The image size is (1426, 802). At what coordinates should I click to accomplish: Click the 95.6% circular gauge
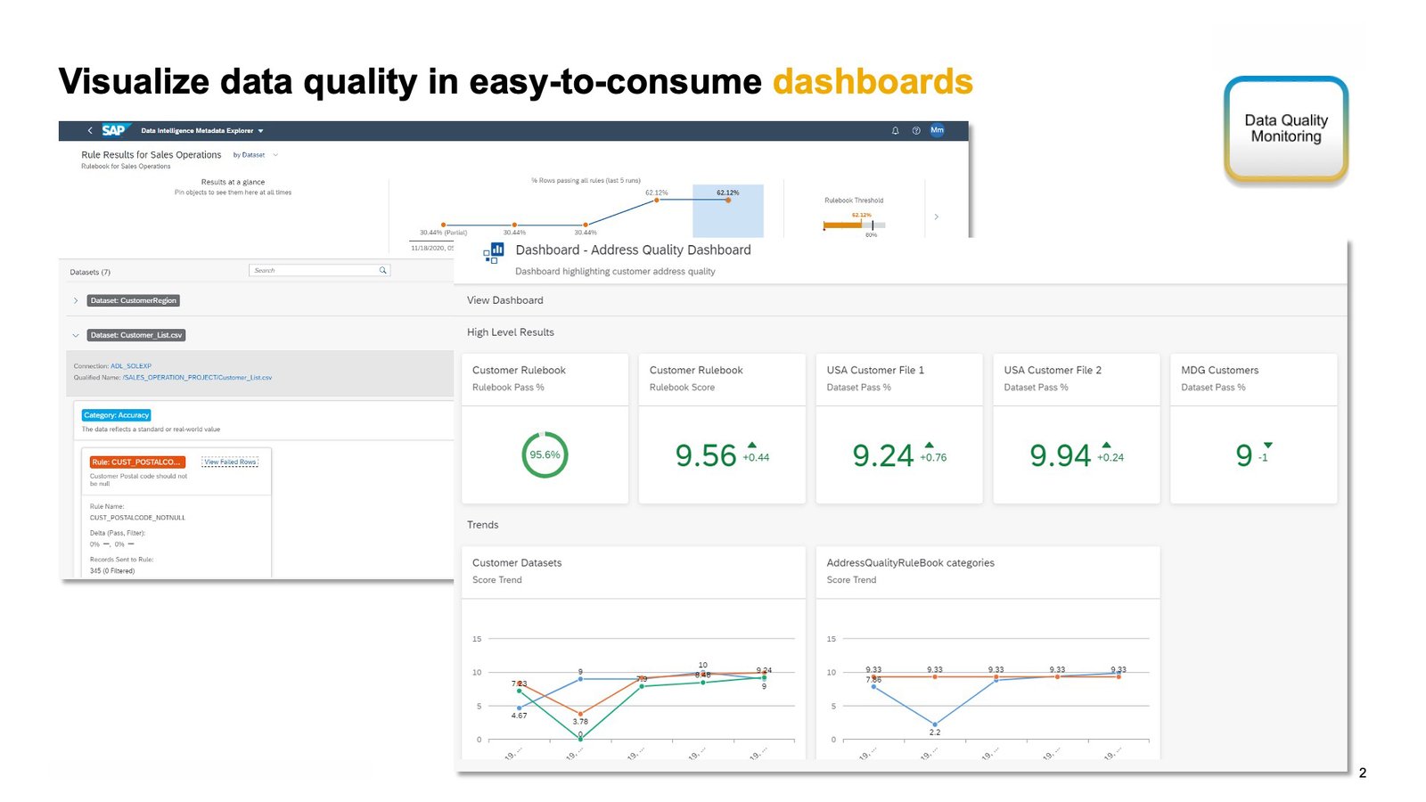545,454
